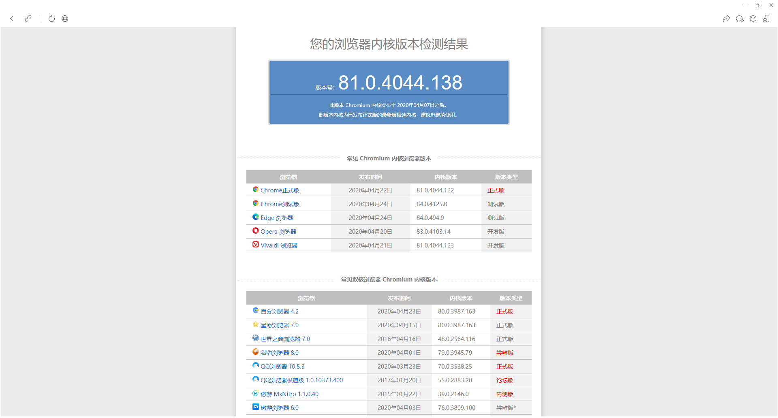Image resolution: width=778 pixels, height=418 pixels.
Task: Click the cube icon in the top toolbar
Action: tap(753, 19)
